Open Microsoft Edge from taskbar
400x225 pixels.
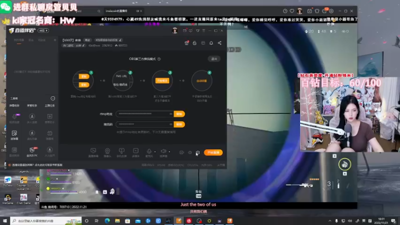pos(107,220)
